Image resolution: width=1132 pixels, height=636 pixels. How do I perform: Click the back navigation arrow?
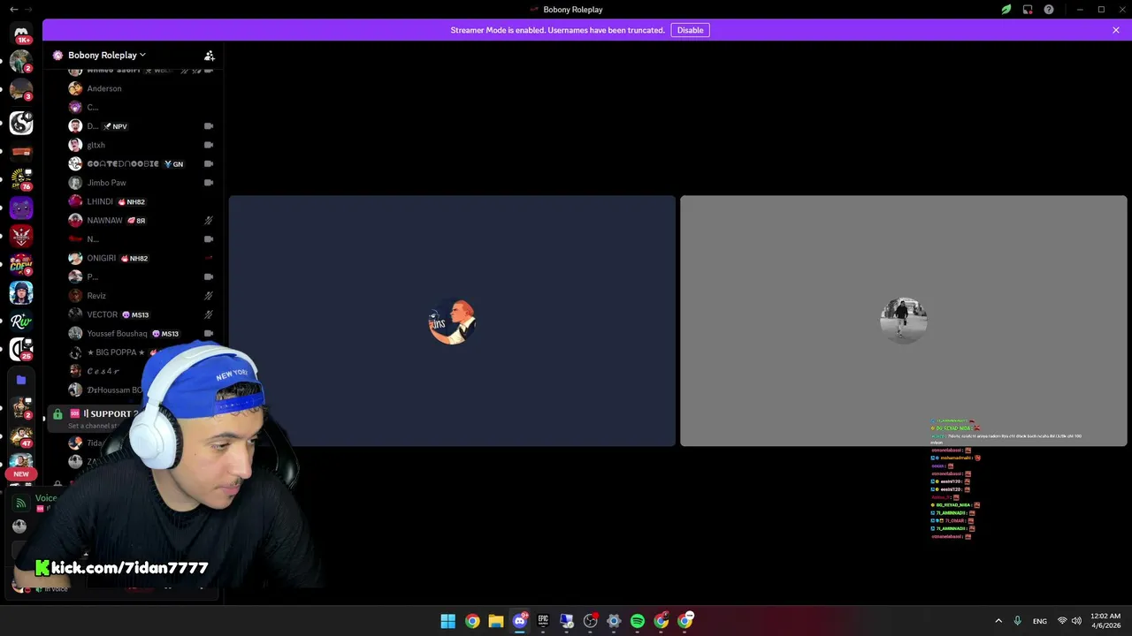pyautogui.click(x=13, y=10)
